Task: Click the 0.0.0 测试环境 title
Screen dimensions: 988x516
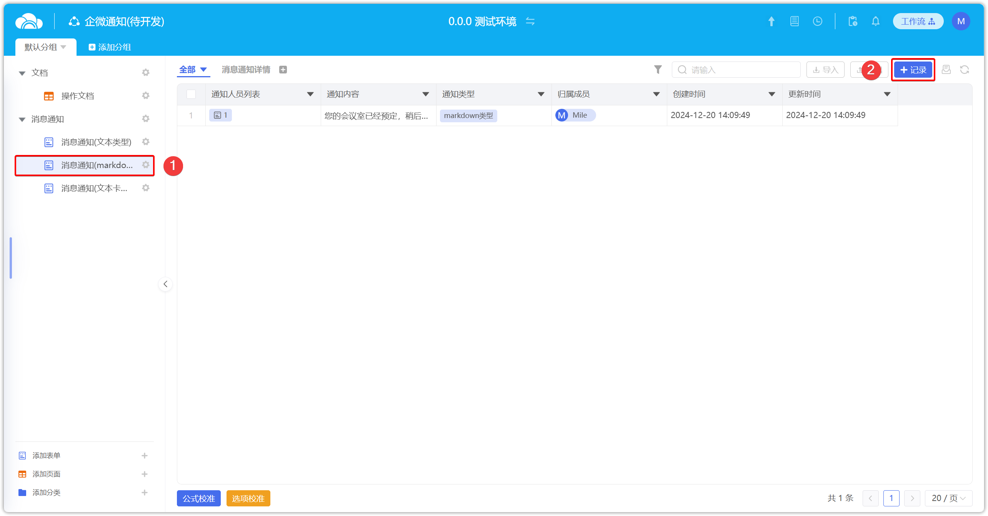Action: coord(482,21)
